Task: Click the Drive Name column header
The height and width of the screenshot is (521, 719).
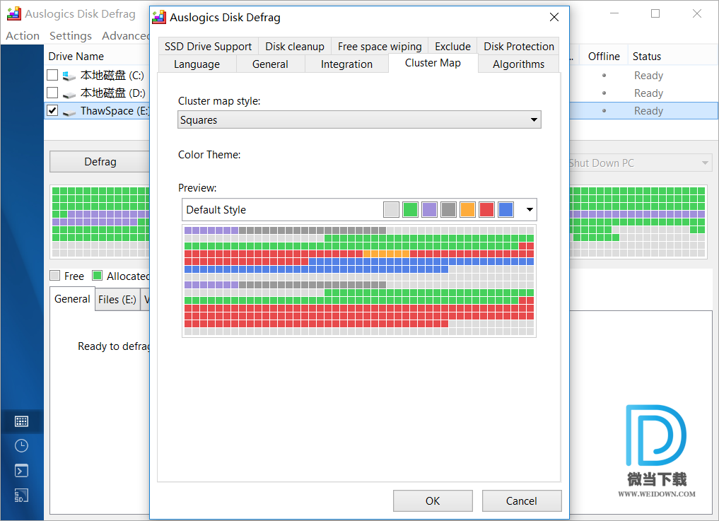Action: pyautogui.click(x=76, y=57)
